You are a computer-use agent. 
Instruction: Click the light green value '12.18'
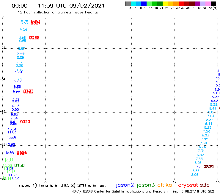tap(11, 172)
